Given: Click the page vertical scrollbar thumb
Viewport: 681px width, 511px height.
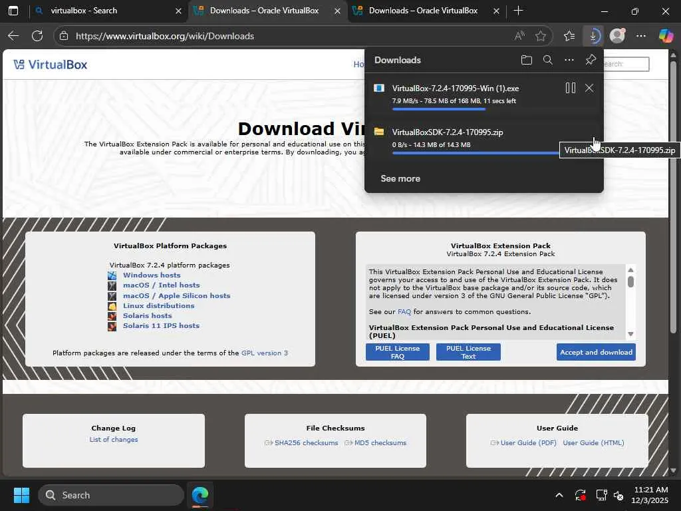Looking at the screenshot, I should pyautogui.click(x=673, y=198).
